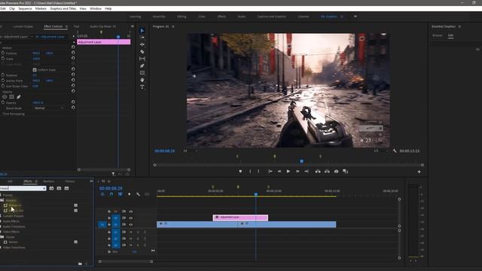The height and width of the screenshot is (271, 482).
Task: Open workspaces overflow chevron menu
Action: 355,17
